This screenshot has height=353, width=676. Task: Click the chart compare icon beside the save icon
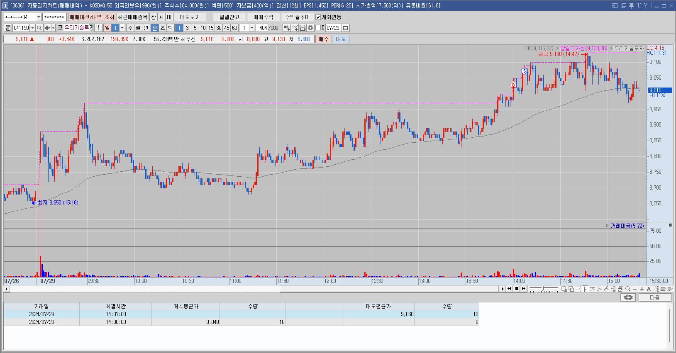coord(295,28)
